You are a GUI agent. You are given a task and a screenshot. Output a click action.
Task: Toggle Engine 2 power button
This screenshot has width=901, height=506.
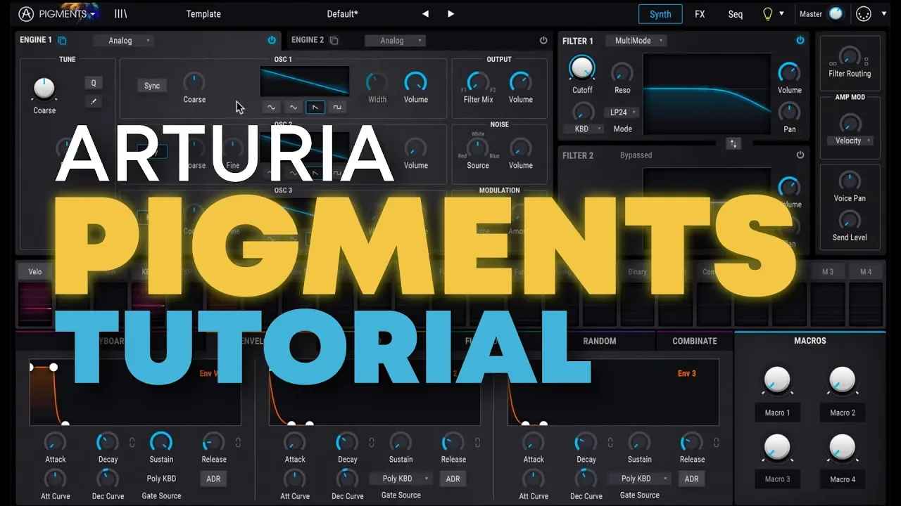point(543,41)
